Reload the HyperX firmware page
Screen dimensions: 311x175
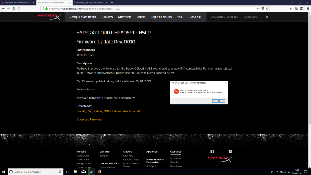[x=14, y=8]
